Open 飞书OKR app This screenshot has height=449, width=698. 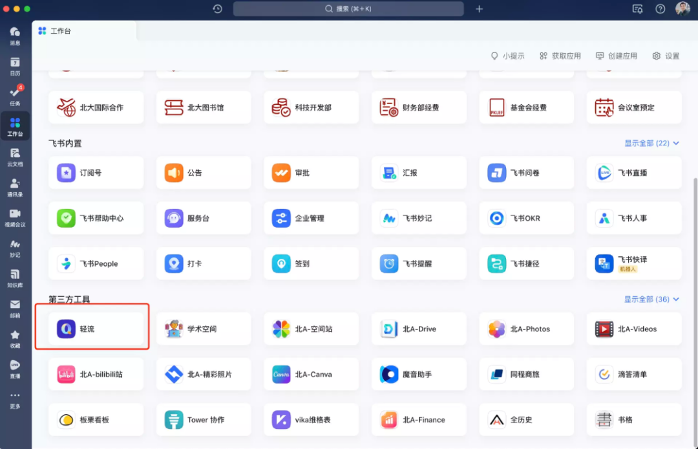(527, 218)
